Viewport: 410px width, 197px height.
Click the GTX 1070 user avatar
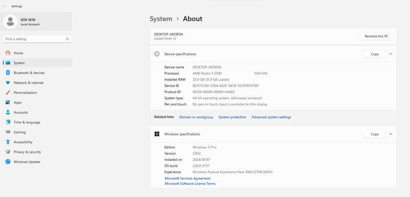click(x=10, y=22)
